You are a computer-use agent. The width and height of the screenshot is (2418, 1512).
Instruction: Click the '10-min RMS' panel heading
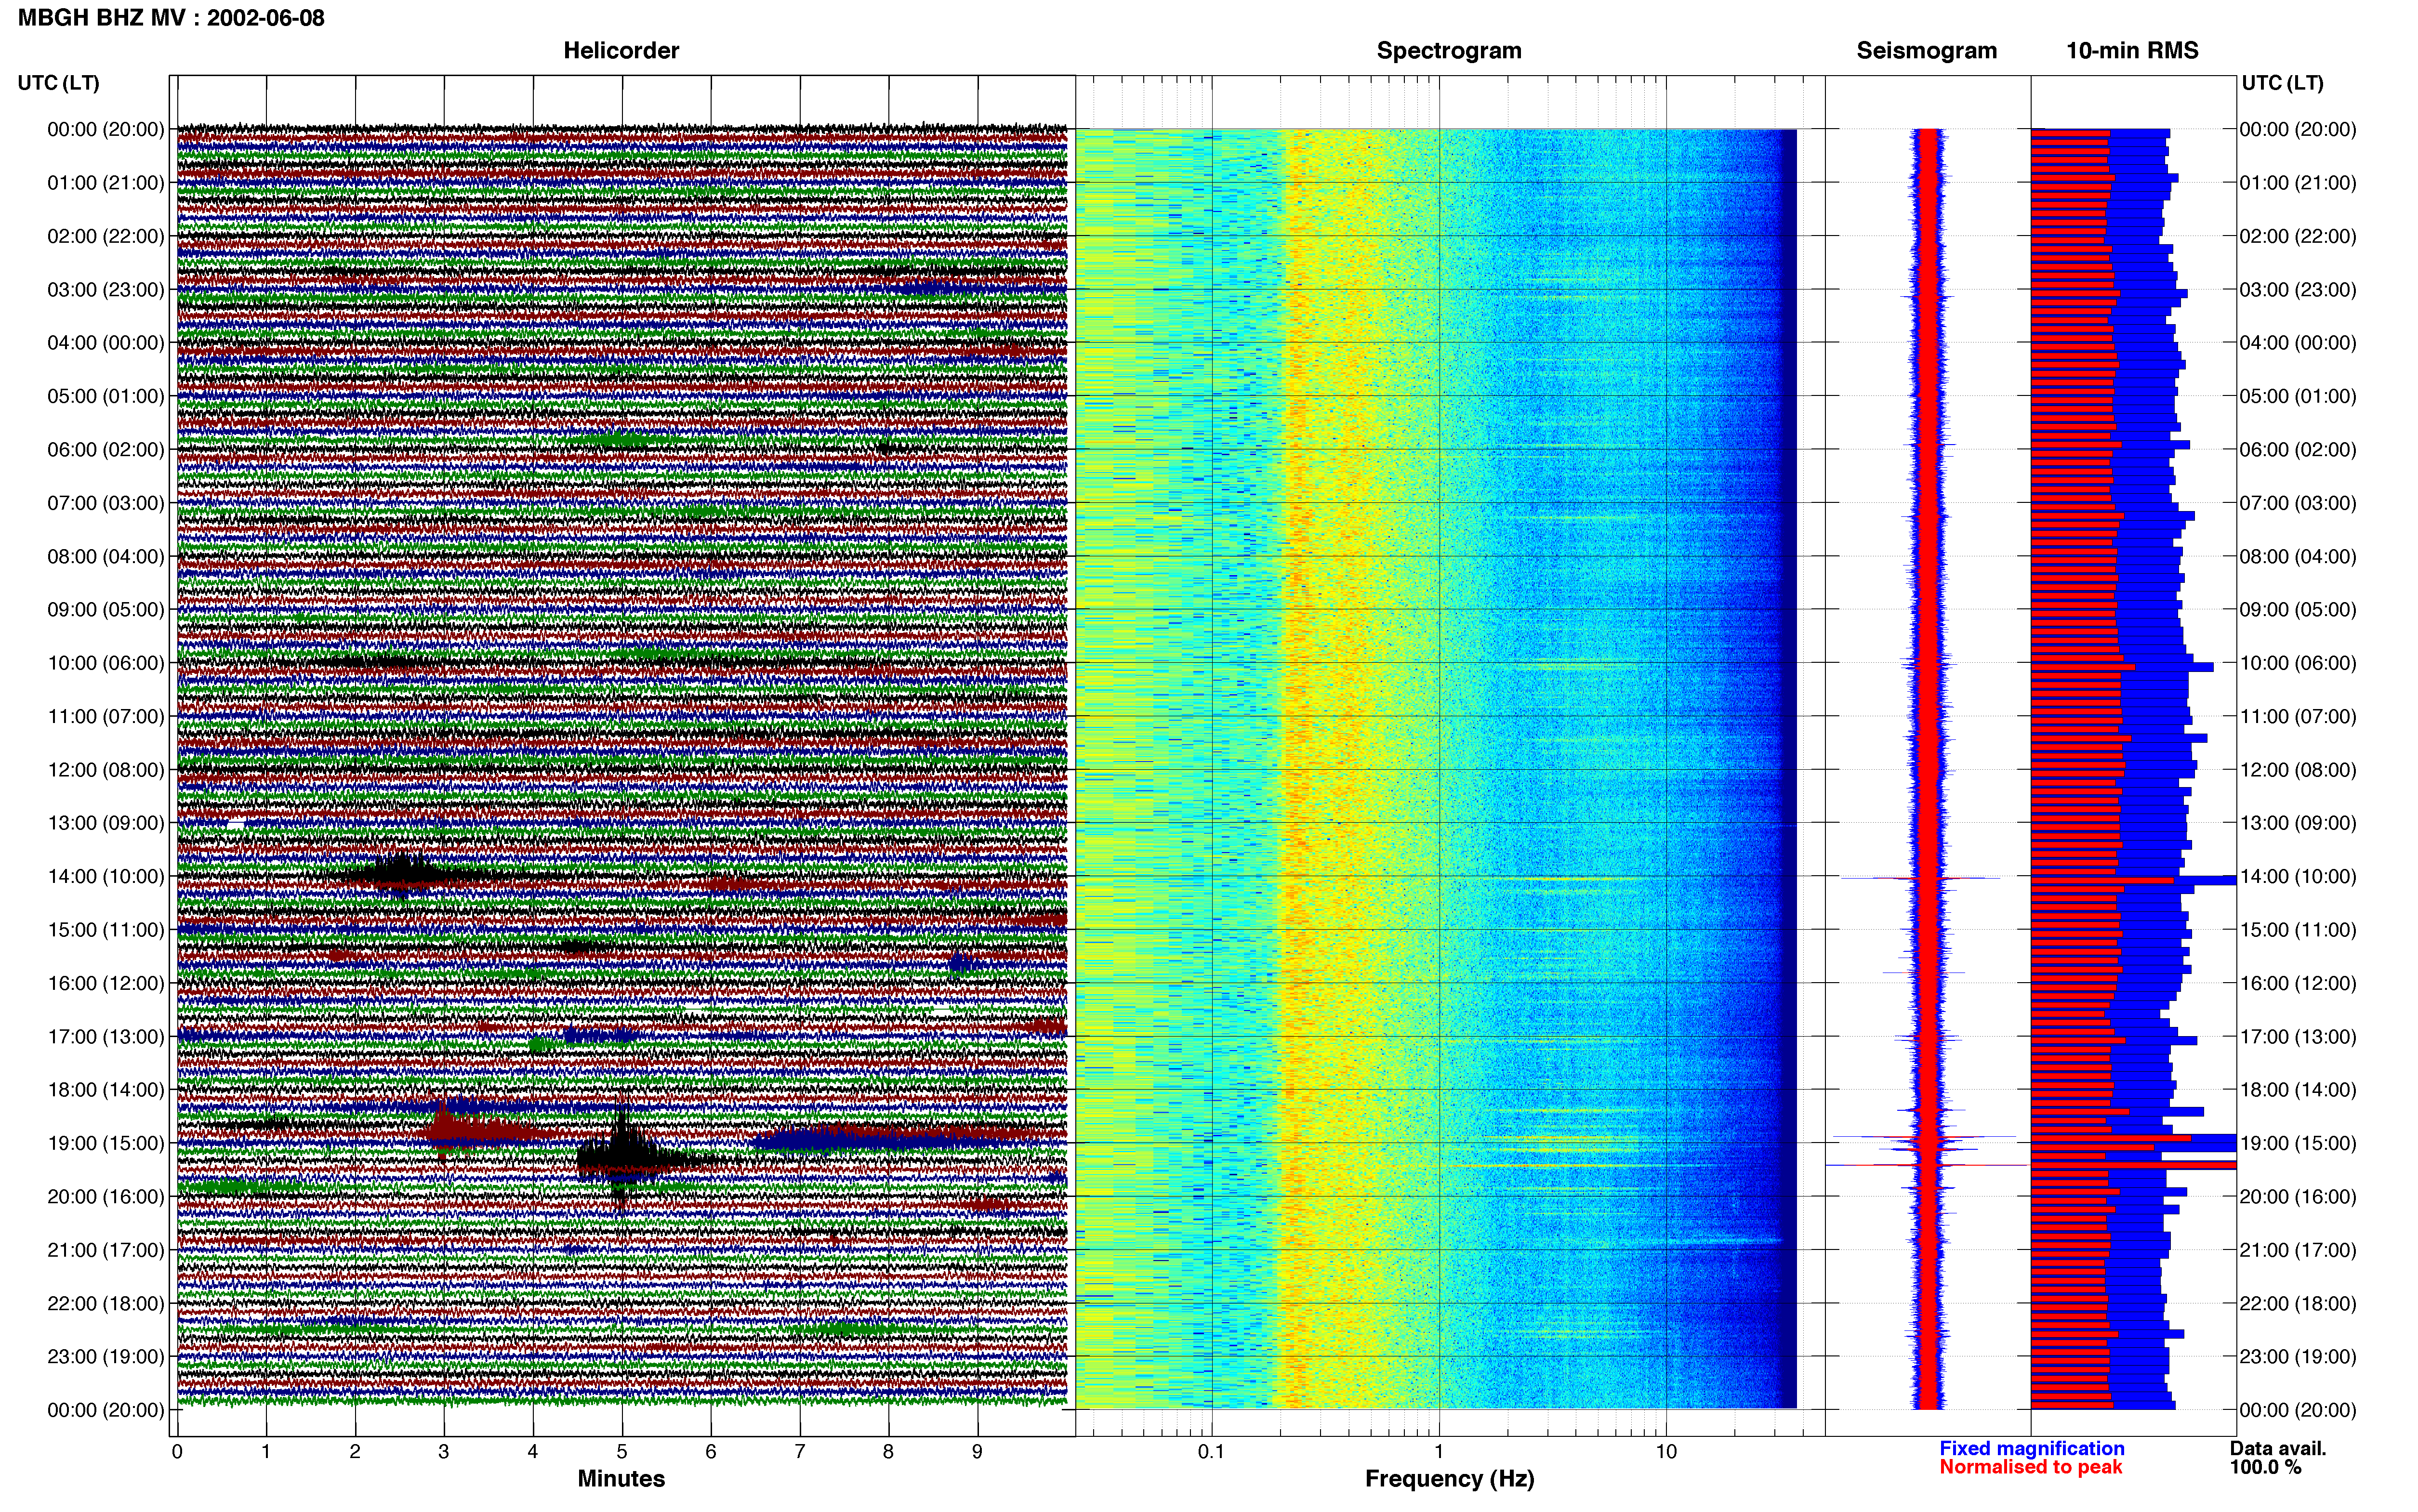[x=2132, y=50]
